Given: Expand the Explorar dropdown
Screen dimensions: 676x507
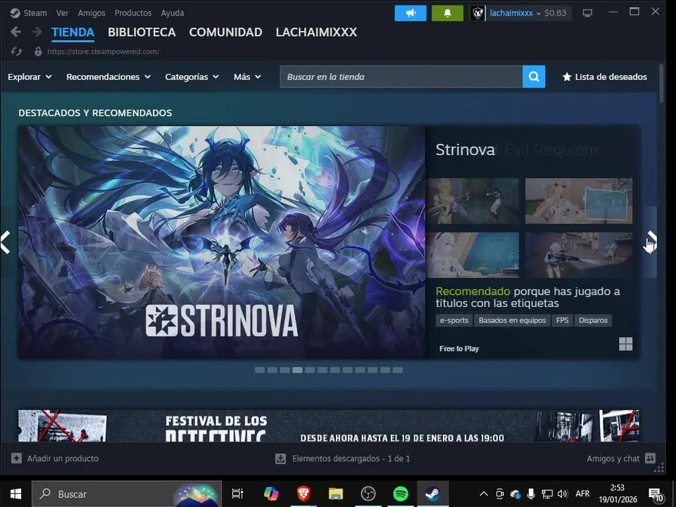Looking at the screenshot, I should [30, 77].
